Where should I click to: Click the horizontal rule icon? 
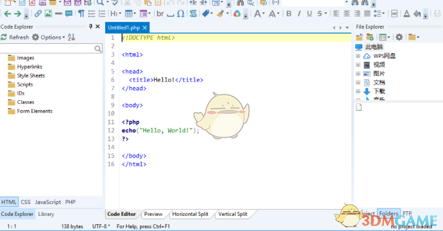click(x=58, y=13)
